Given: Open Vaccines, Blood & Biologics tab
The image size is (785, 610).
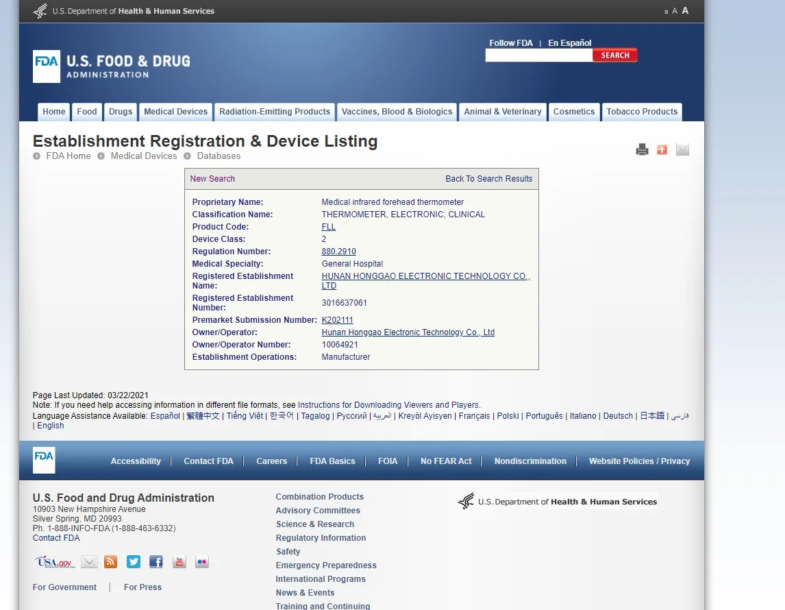Looking at the screenshot, I should pos(397,112).
